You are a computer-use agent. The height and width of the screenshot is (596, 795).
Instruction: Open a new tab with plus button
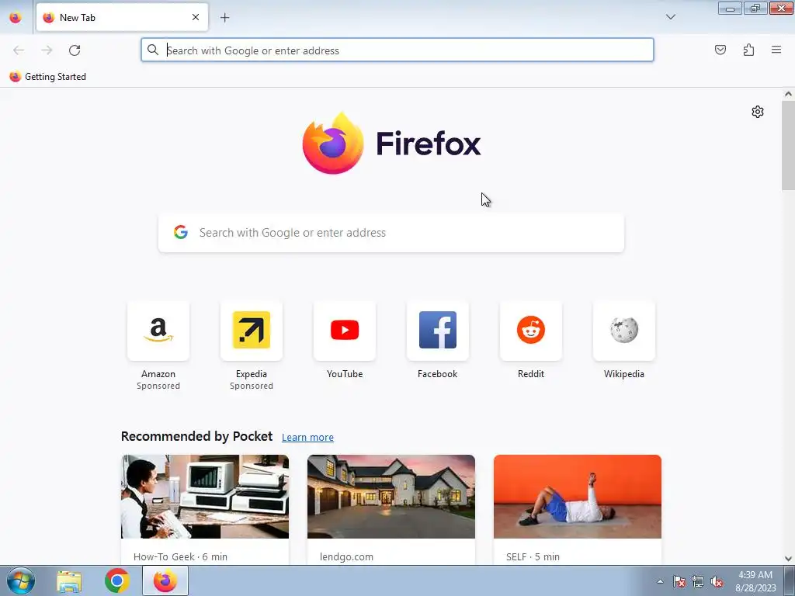coord(224,17)
